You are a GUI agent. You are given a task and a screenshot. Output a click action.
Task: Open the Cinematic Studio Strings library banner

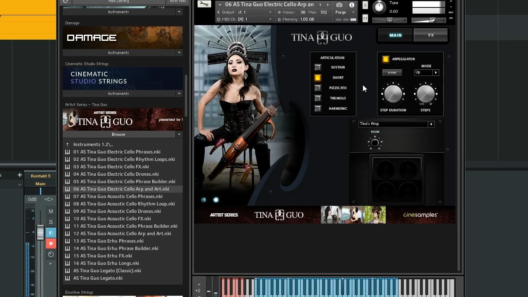(x=123, y=78)
